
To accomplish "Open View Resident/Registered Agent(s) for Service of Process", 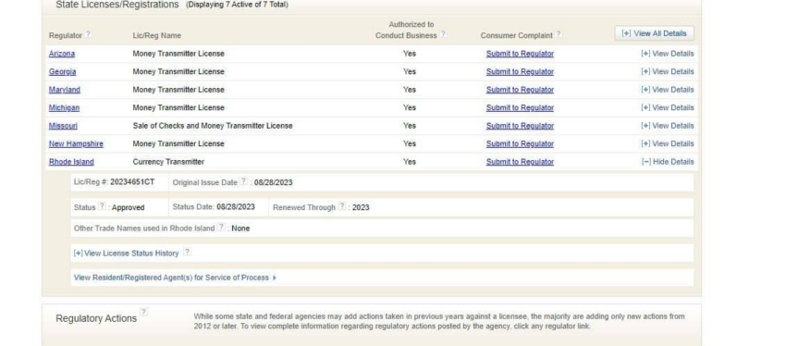I will pos(175,278).
